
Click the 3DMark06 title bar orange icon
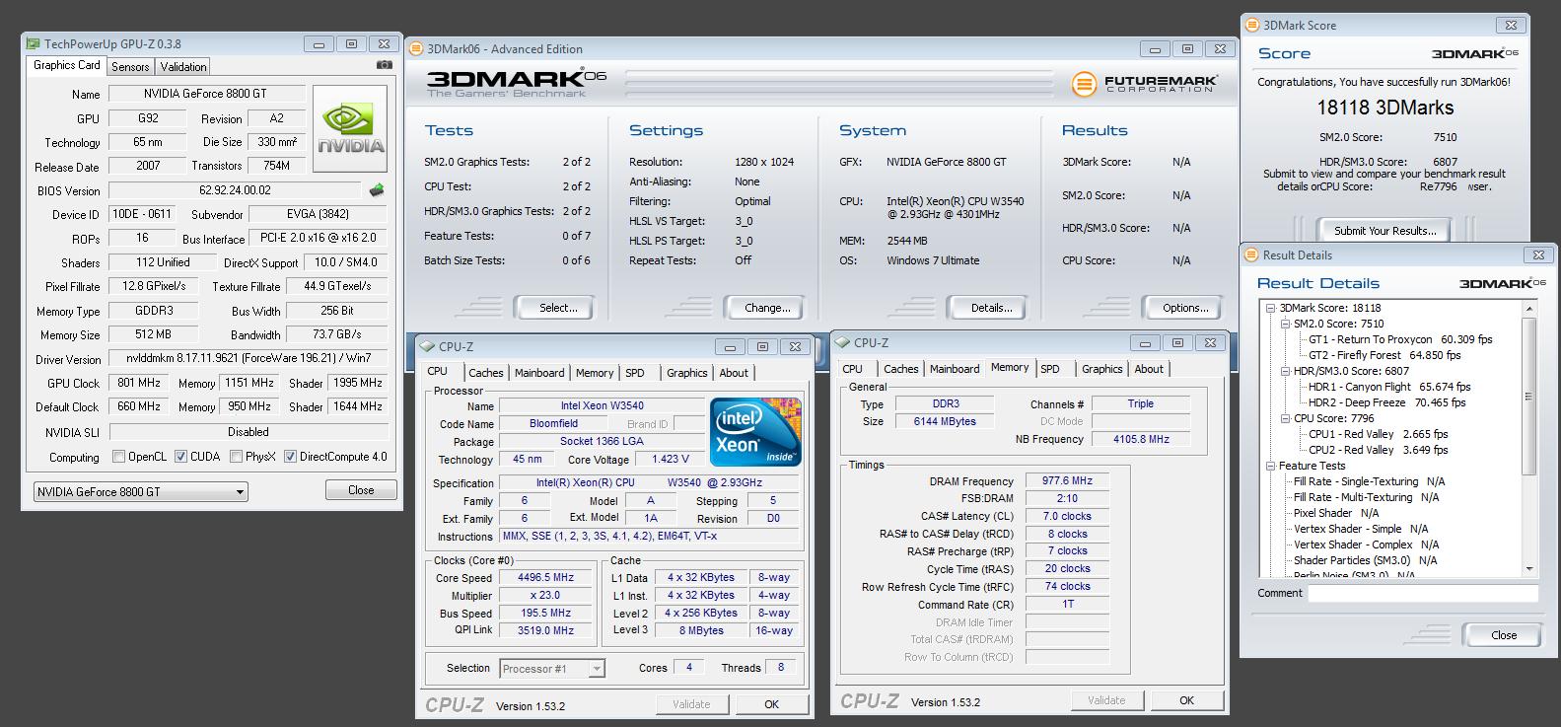coord(416,49)
